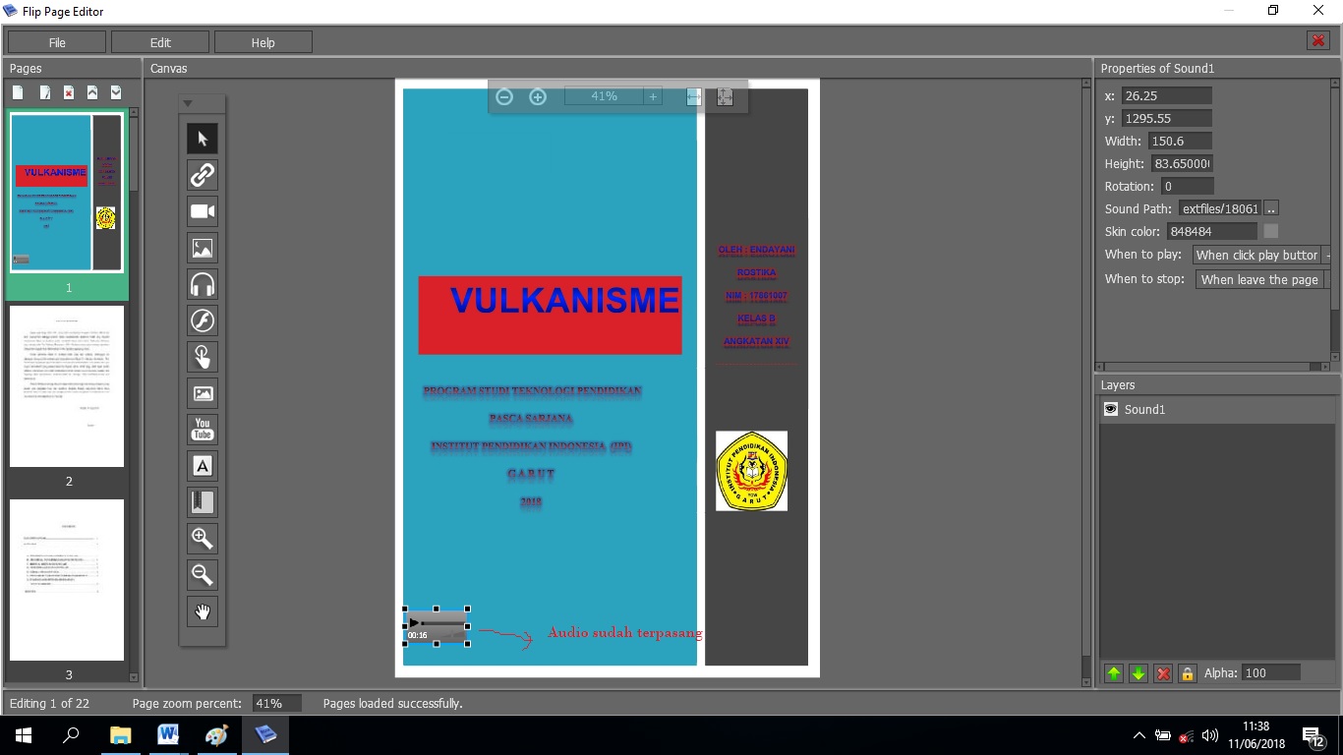Choose the photo slideshow tool
The image size is (1343, 755).
pyautogui.click(x=203, y=393)
